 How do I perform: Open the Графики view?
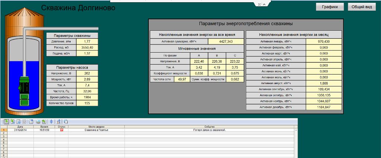point(330,7)
